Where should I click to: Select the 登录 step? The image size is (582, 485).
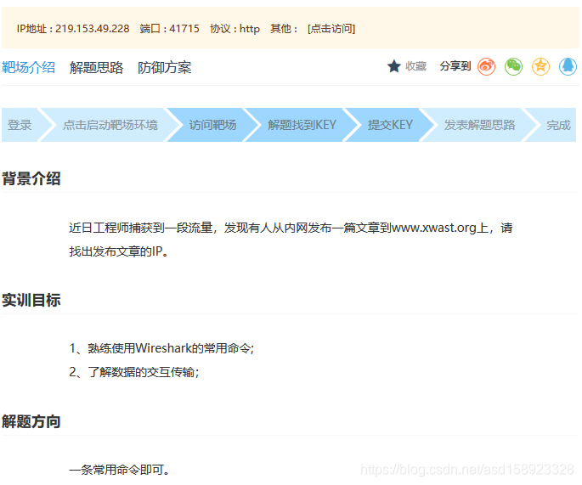tap(20, 125)
